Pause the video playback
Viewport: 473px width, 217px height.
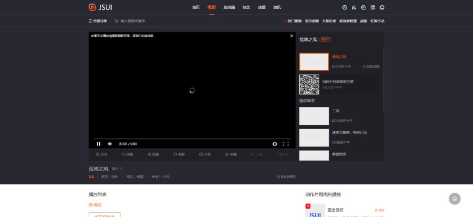98,144
